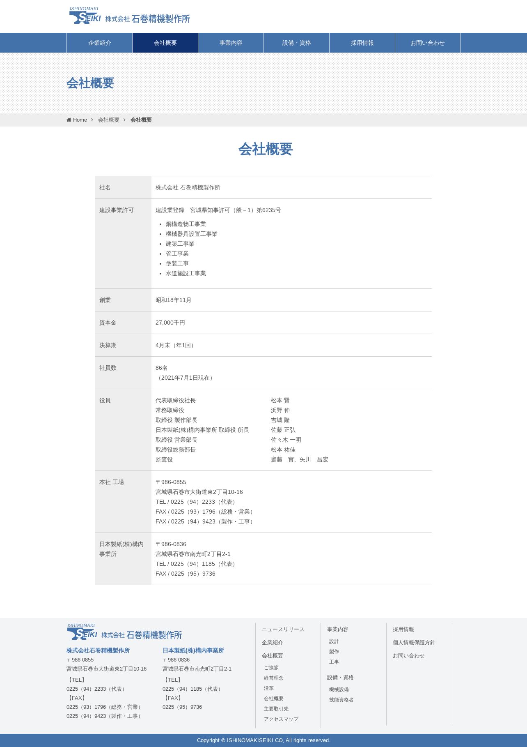This screenshot has height=747, width=527.
Task: Click the centered 会社概要 page heading
Action: 266,149
